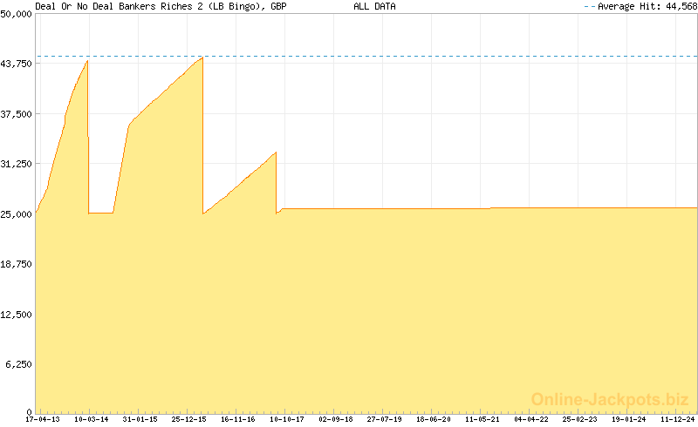Viewport: 698px width, 427px height.
Task: Click the 'ALL DATA' label
Action: [x=374, y=6]
